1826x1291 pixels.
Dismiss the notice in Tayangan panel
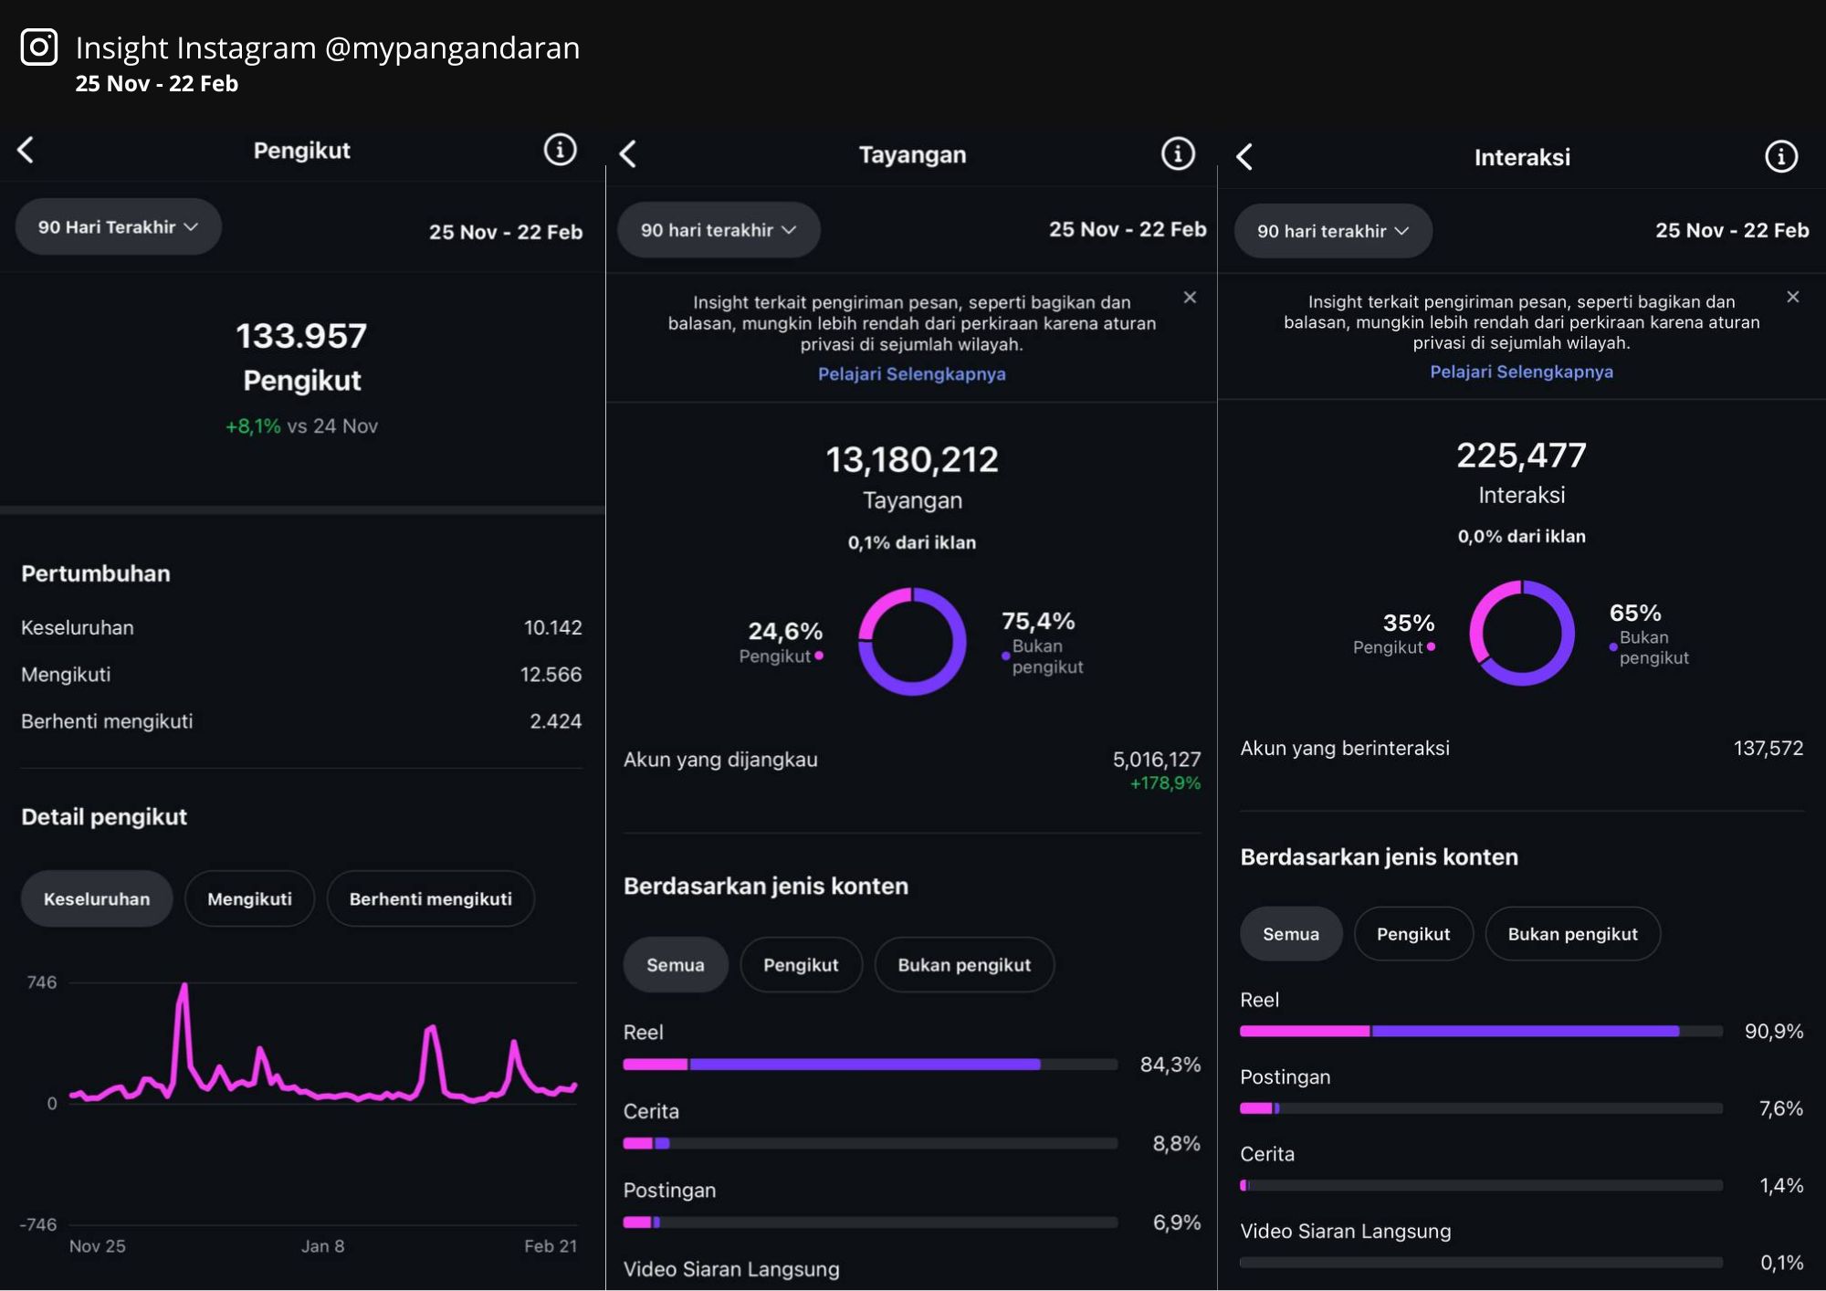click(1190, 298)
